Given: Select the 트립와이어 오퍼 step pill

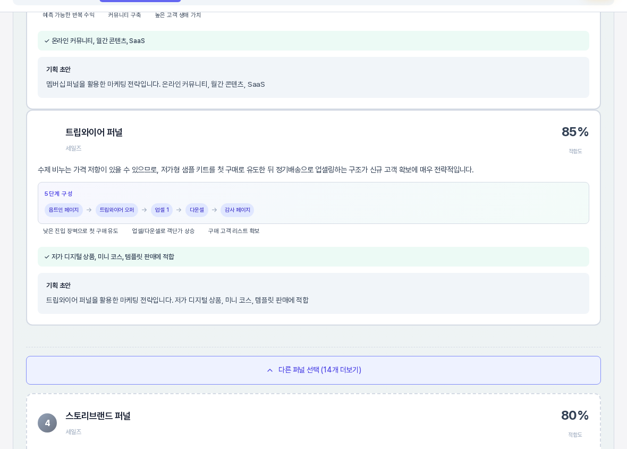Looking at the screenshot, I should [x=117, y=210].
